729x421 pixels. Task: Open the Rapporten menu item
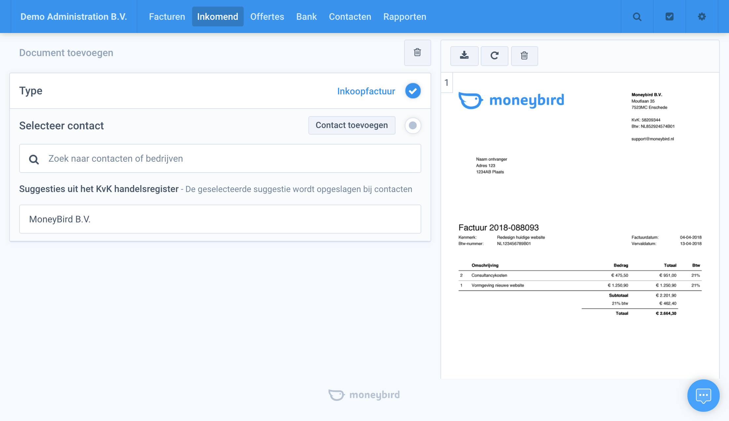404,16
